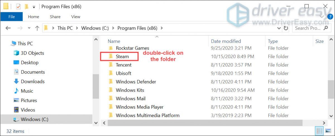The height and width of the screenshot is (136, 335).
Task: Refresh the Program Files (x86) folder view
Action: (286, 28)
